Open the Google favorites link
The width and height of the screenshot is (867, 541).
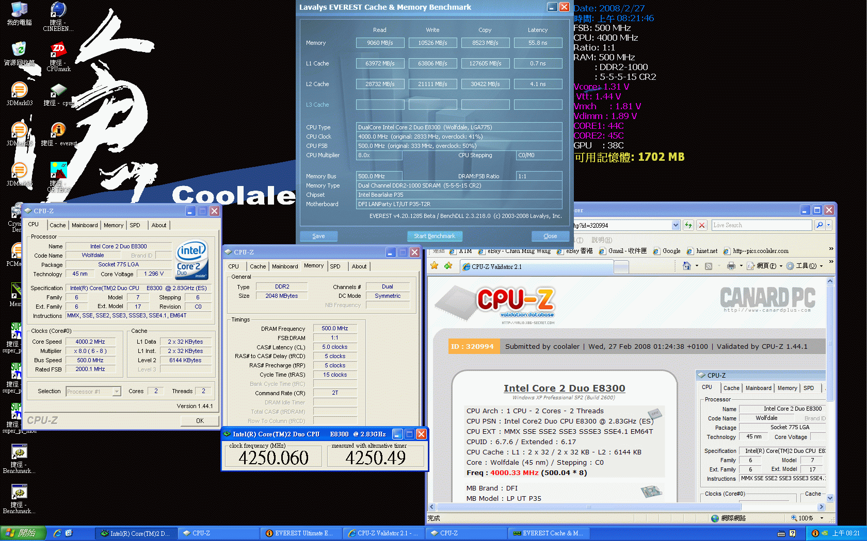(x=667, y=251)
